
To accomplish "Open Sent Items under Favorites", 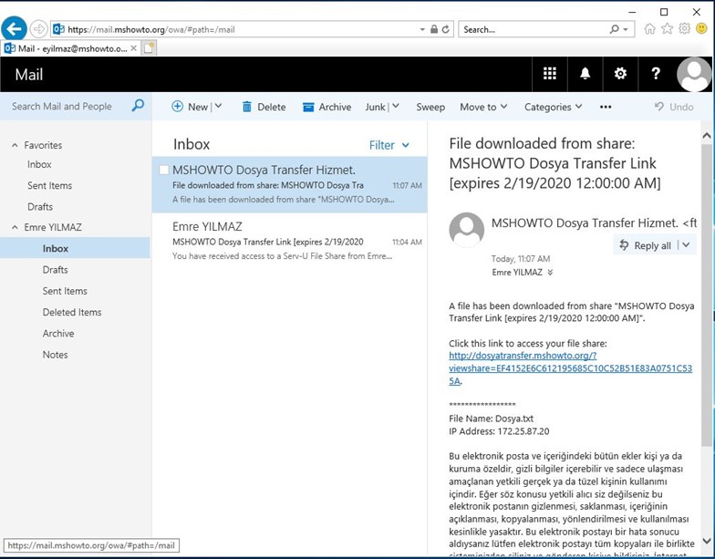I will [49, 186].
